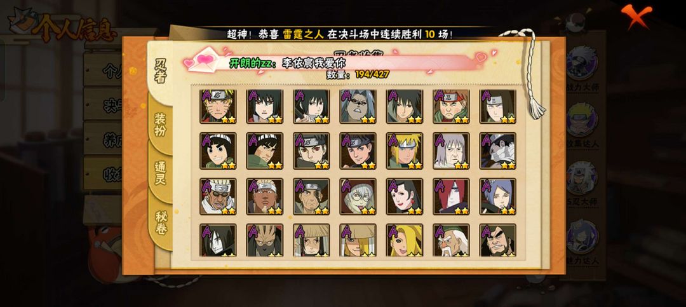
Task: Select the Naruto portrait with headband
Action: click(x=219, y=106)
